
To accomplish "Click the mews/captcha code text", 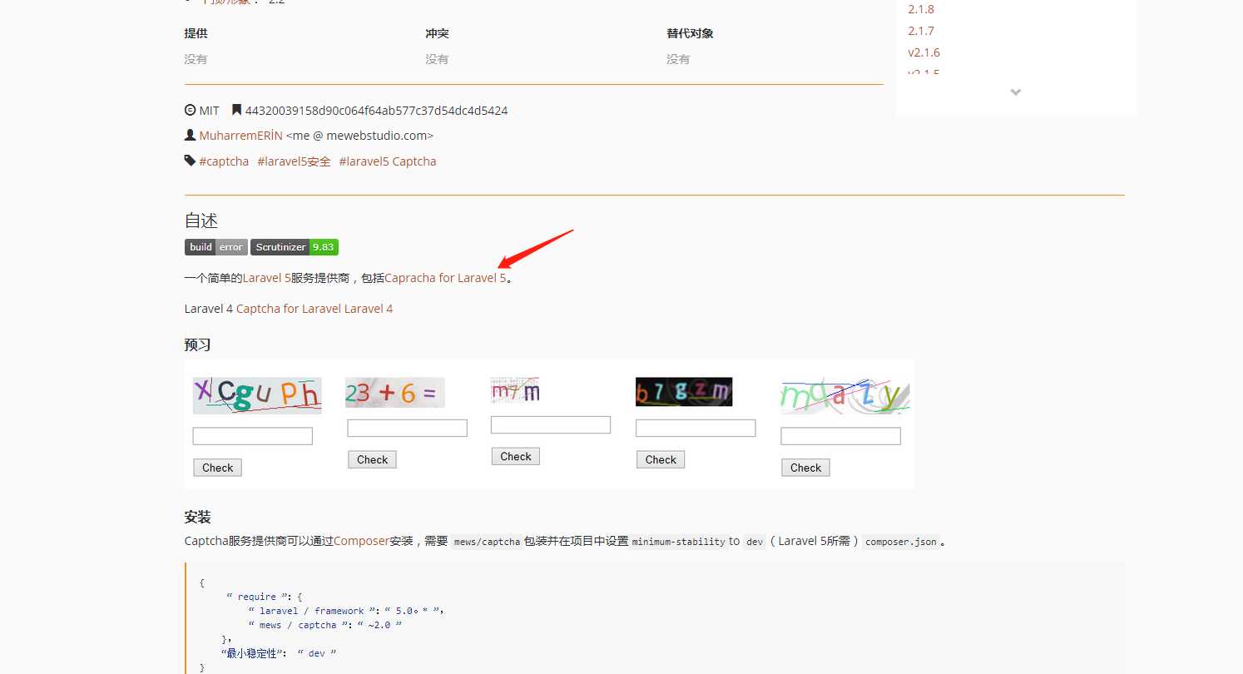I will point(487,542).
